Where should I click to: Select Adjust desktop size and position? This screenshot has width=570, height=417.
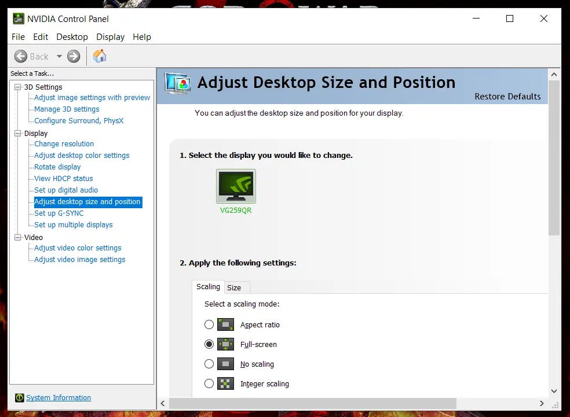click(87, 202)
